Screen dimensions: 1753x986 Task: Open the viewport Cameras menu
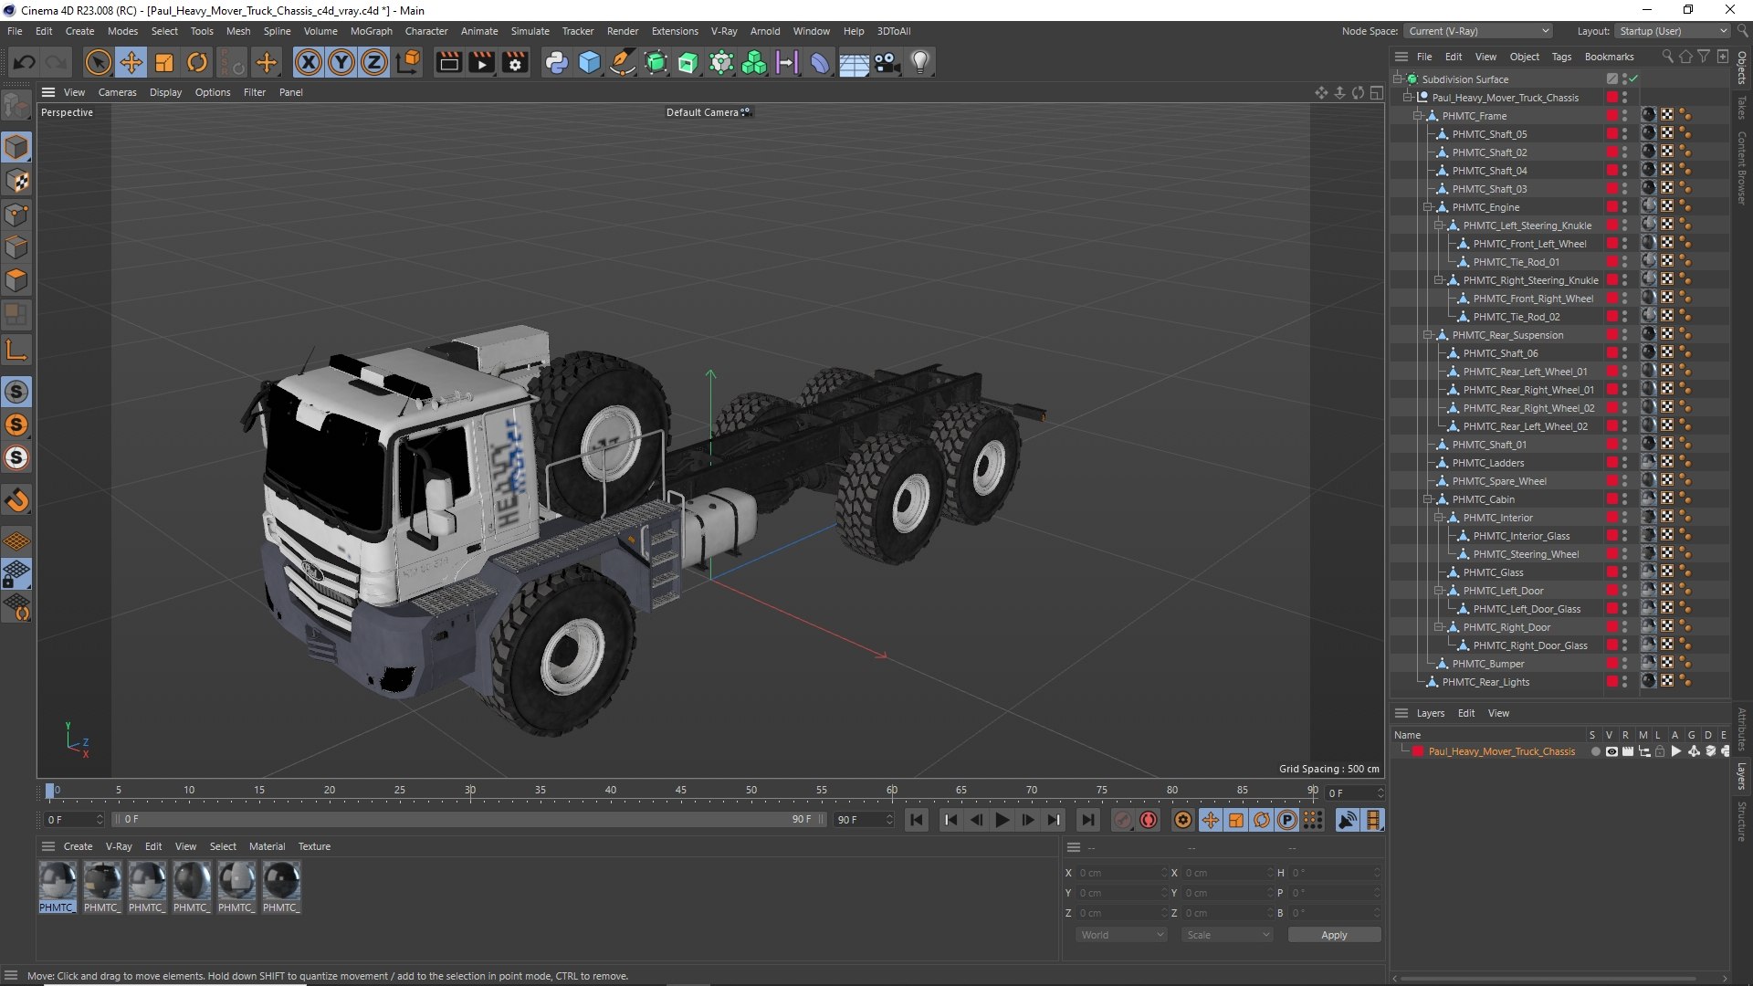tap(117, 92)
